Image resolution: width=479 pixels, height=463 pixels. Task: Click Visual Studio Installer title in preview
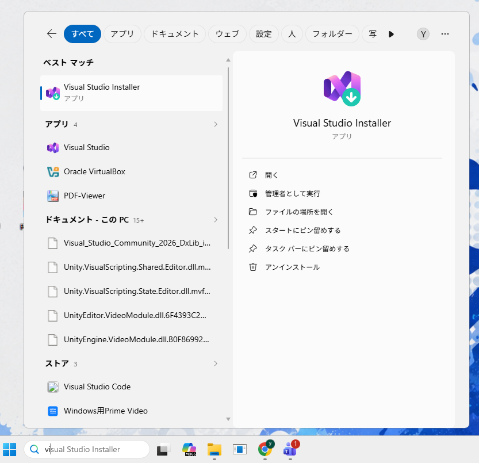click(x=342, y=123)
